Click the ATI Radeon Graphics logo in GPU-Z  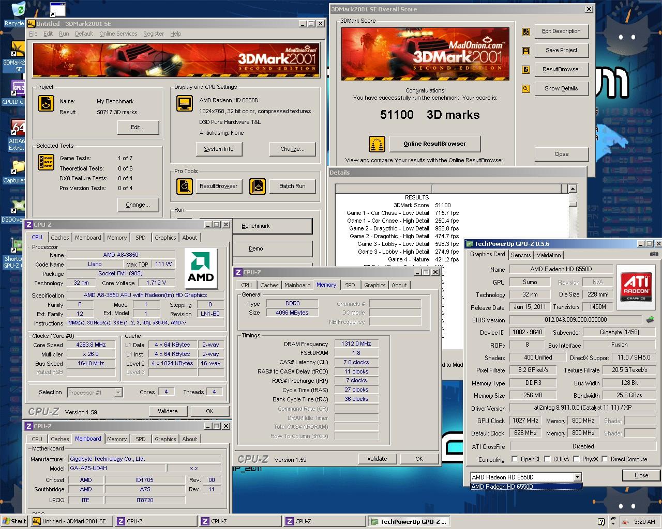pyautogui.click(x=636, y=287)
